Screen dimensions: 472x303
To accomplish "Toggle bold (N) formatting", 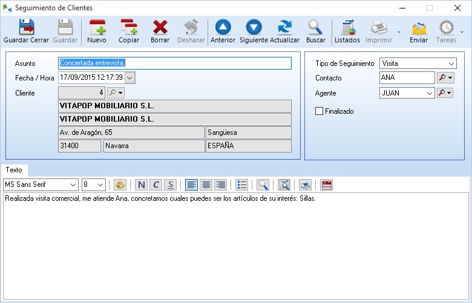I will (x=141, y=184).
